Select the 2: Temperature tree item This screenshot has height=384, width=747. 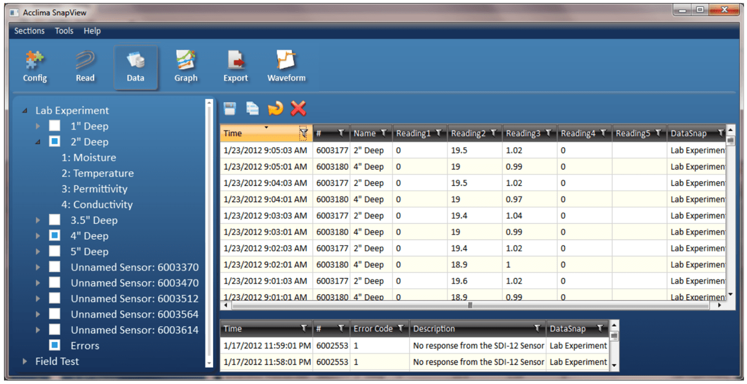98,173
